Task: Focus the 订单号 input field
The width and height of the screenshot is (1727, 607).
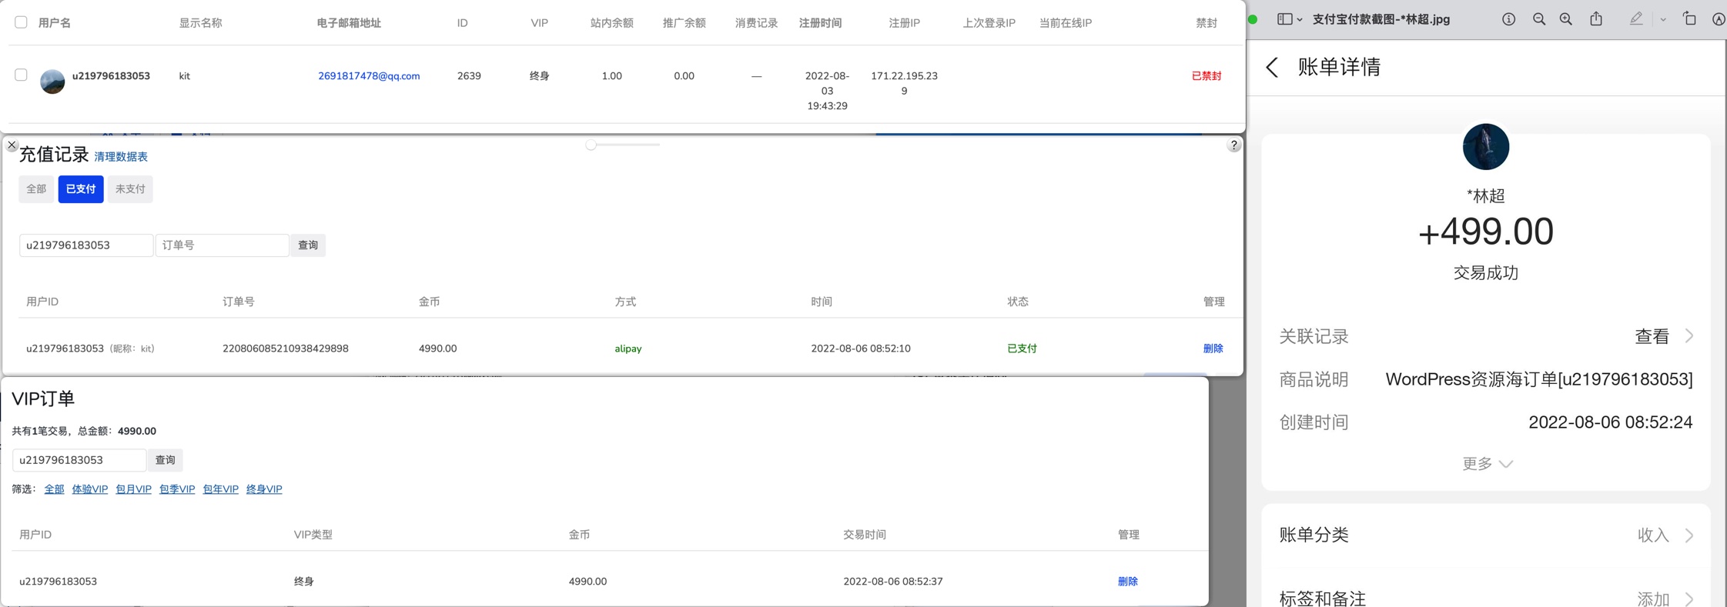Action: pos(222,245)
